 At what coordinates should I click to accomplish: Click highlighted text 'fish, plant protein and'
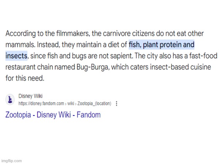point(161,44)
